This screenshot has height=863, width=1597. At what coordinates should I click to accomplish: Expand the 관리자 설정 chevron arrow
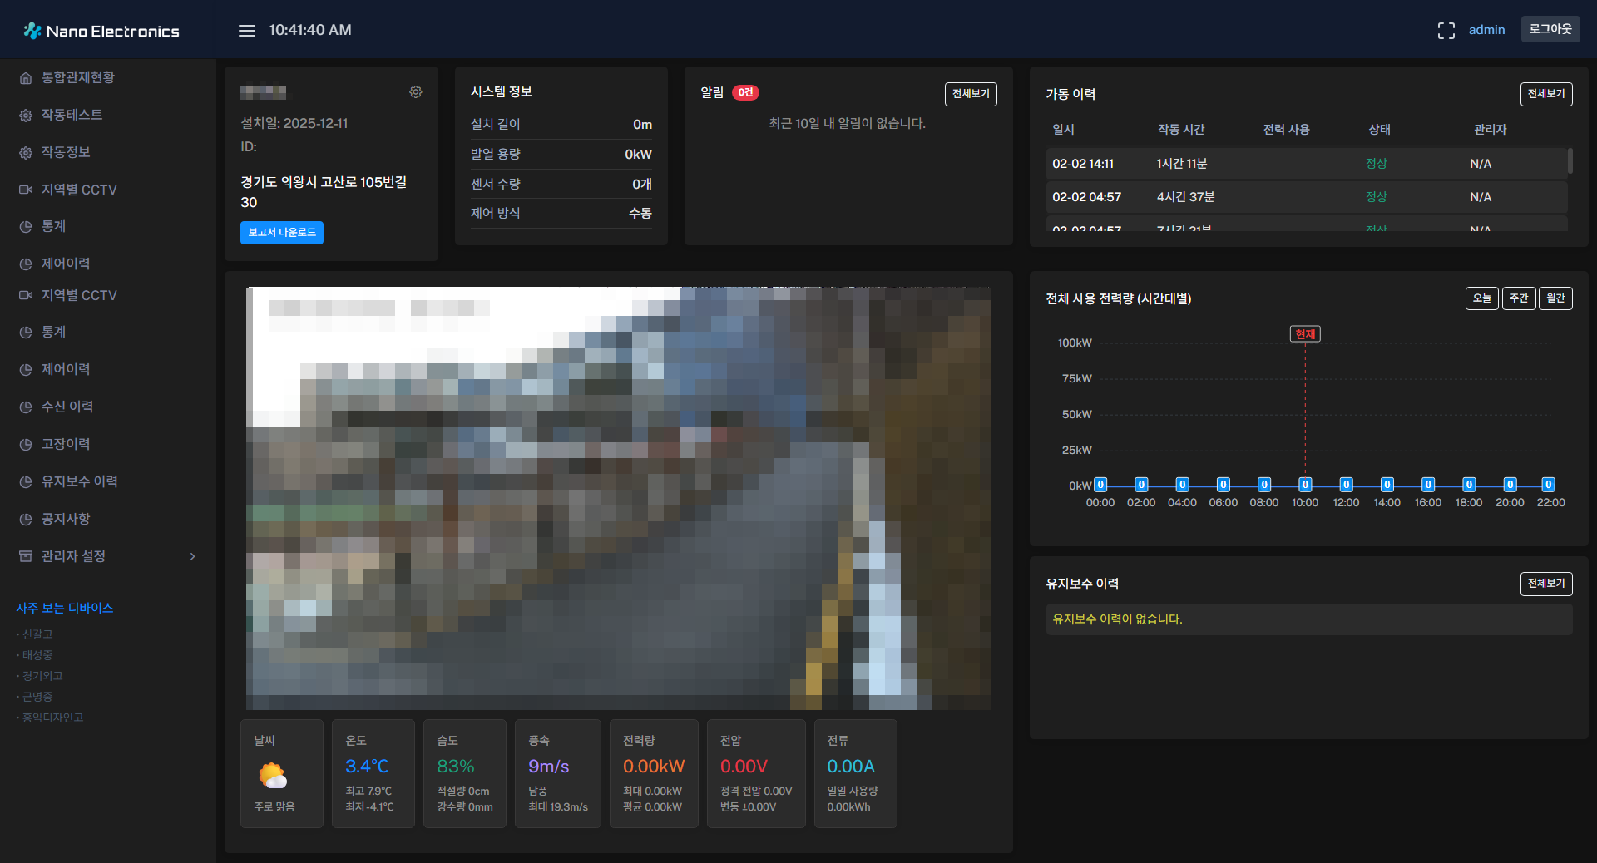click(x=193, y=556)
